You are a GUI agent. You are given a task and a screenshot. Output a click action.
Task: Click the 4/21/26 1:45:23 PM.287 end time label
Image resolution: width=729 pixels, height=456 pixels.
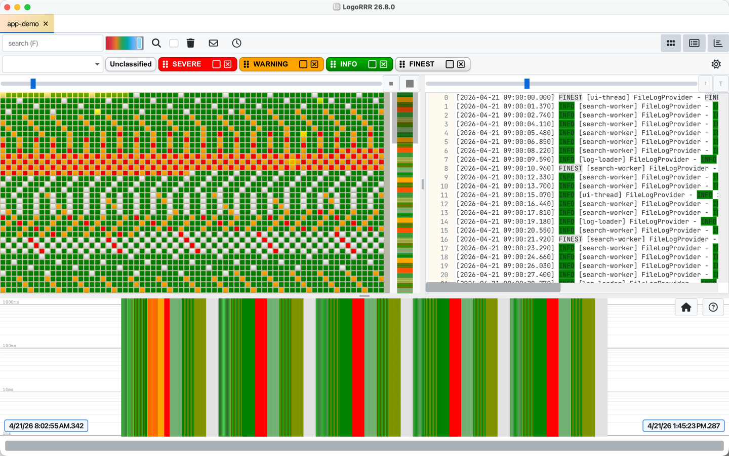tap(683, 426)
